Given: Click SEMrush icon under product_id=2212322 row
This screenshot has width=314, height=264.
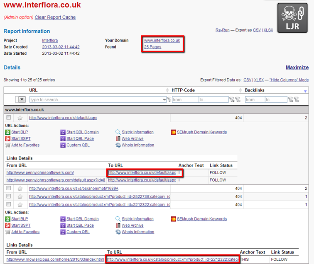Looking at the screenshot, I should pos(173,219).
